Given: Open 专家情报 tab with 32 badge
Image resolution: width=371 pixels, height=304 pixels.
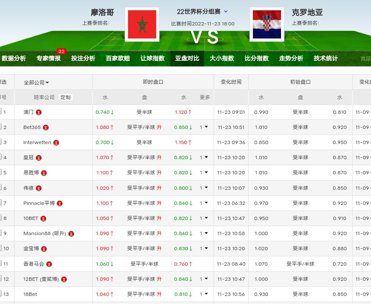Looking at the screenshot, I should 48,58.
